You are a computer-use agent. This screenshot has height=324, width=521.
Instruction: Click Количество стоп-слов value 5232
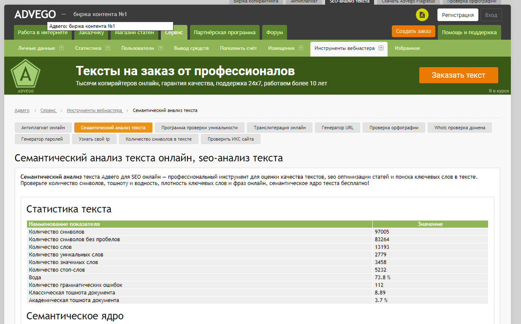(380, 270)
